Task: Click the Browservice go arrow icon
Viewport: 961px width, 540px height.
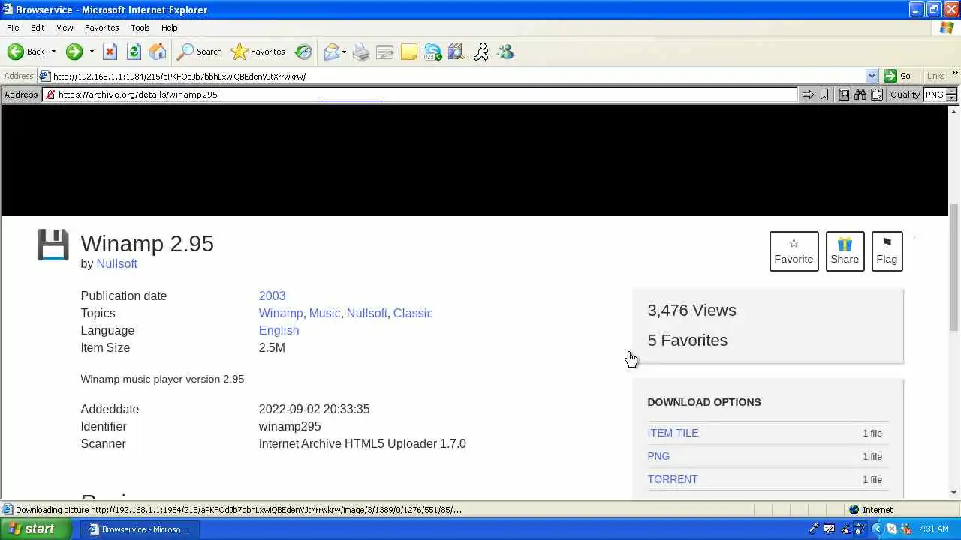Action: [x=808, y=94]
